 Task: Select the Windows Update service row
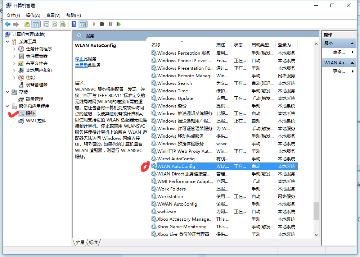coord(224,98)
